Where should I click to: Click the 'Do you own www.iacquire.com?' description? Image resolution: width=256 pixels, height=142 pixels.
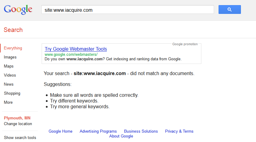point(113,59)
